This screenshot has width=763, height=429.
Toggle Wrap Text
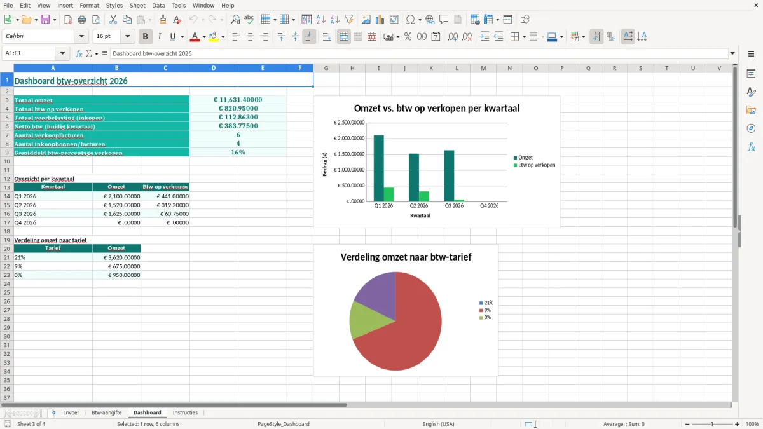click(327, 37)
